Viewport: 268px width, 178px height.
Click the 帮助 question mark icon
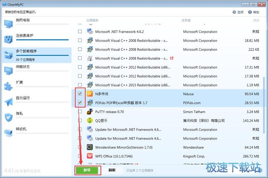250,12
